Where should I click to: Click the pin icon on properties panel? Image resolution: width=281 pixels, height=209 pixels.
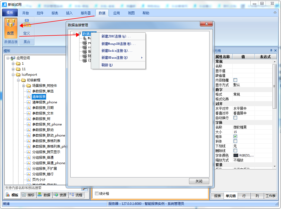tap(271, 51)
